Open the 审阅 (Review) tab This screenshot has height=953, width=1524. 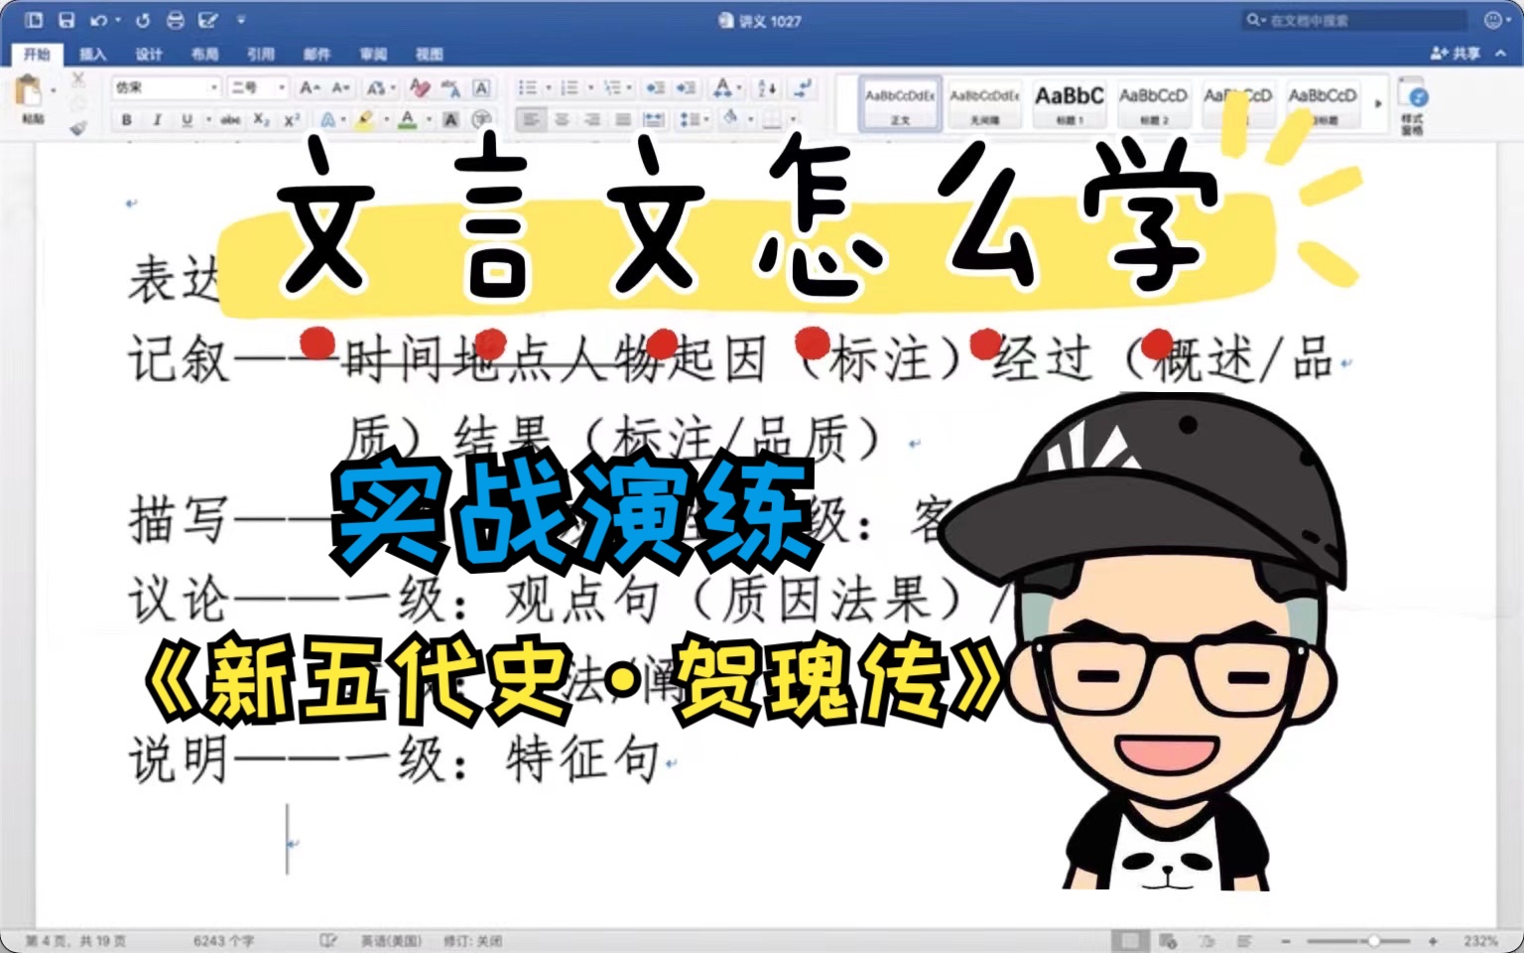[x=373, y=54]
